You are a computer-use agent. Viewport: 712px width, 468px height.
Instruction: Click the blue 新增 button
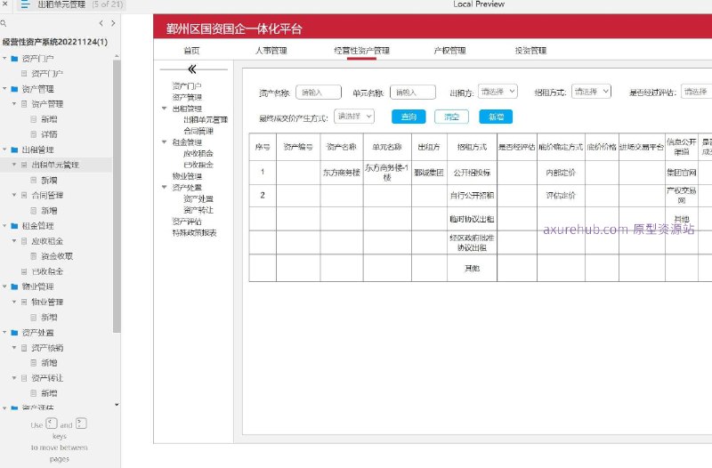(x=496, y=117)
